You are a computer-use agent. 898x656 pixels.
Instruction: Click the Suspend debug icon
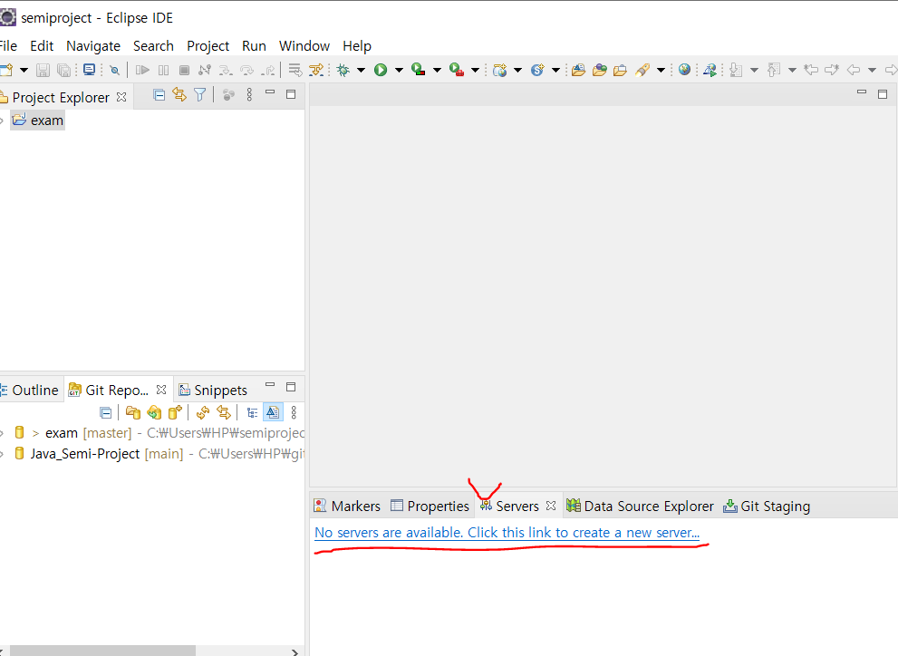point(163,70)
